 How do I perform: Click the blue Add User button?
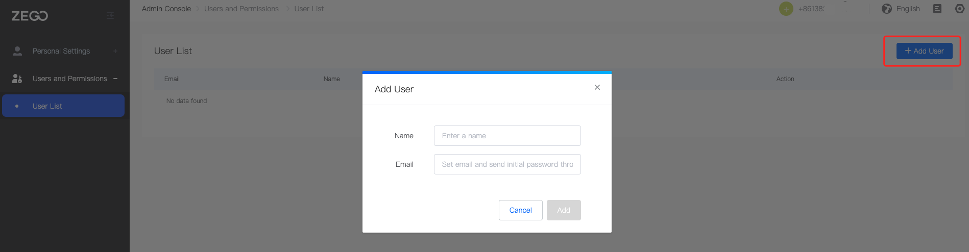[924, 51]
